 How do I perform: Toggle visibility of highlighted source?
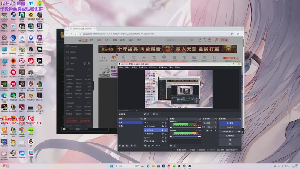pyautogui.click(x=162, y=130)
